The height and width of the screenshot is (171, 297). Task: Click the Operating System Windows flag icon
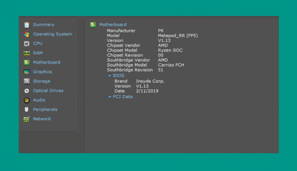(27, 34)
